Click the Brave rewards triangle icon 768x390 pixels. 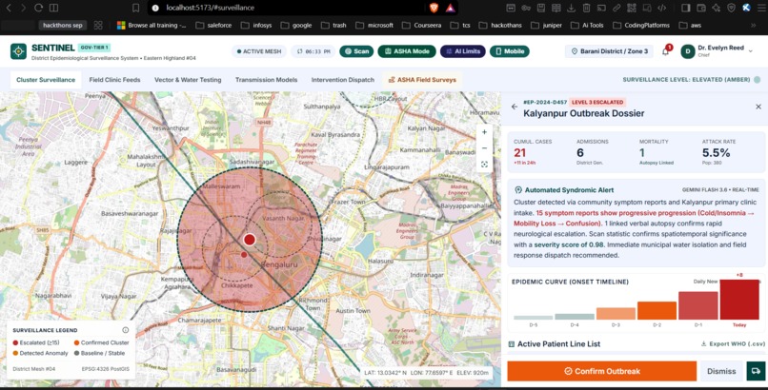click(450, 8)
